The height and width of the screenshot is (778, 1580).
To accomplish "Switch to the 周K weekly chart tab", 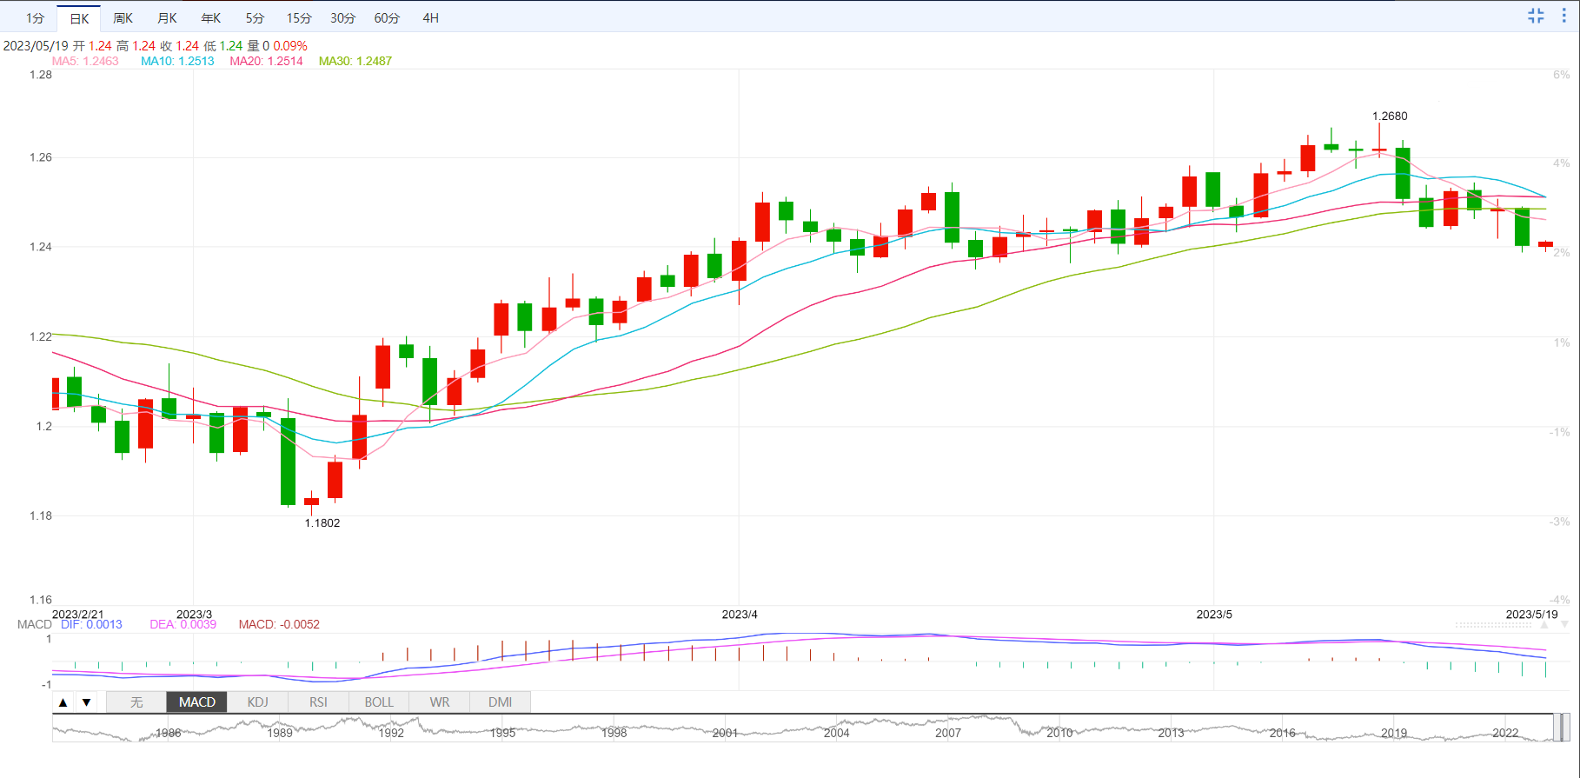I will (x=123, y=18).
